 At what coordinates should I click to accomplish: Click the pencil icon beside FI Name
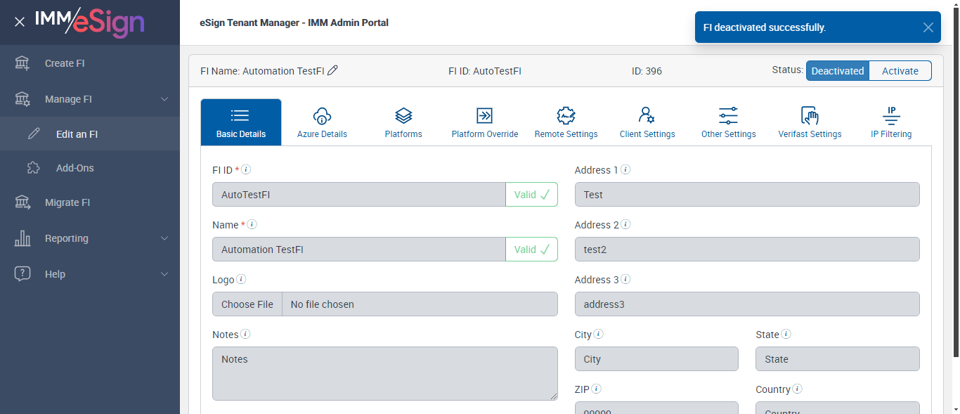click(x=333, y=70)
